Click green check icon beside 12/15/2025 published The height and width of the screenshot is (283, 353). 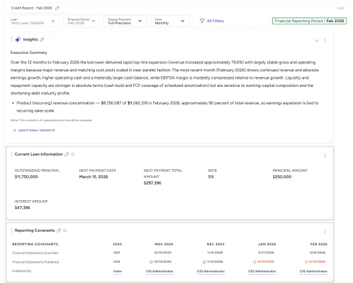[x=151, y=262]
